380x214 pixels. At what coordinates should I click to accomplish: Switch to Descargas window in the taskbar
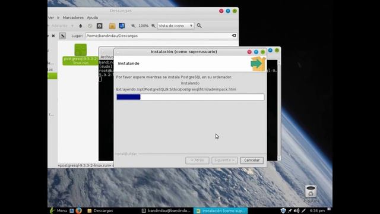tap(100, 210)
